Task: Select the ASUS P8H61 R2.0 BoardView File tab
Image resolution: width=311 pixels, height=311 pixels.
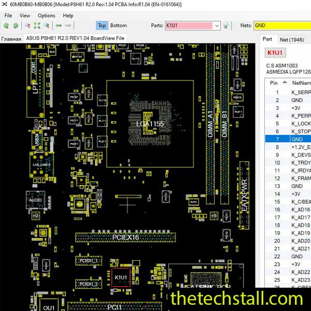Action: (x=75, y=38)
